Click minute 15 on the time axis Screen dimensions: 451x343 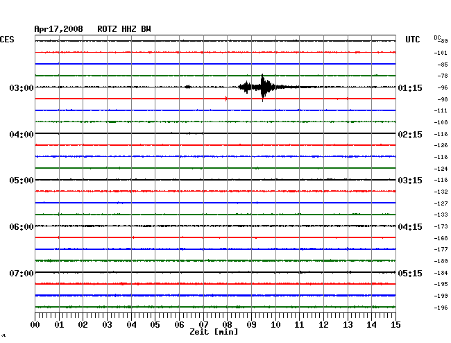395,325
